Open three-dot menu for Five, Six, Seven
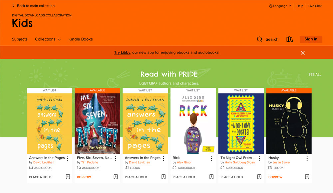333x193 pixels. point(116,159)
